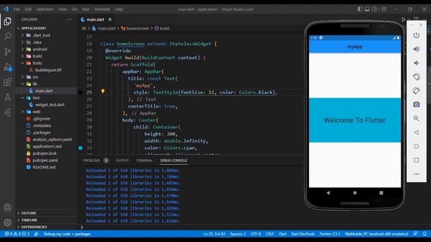Switch to the OUTPUT panel tab
The image size is (431, 242).
click(x=122, y=161)
